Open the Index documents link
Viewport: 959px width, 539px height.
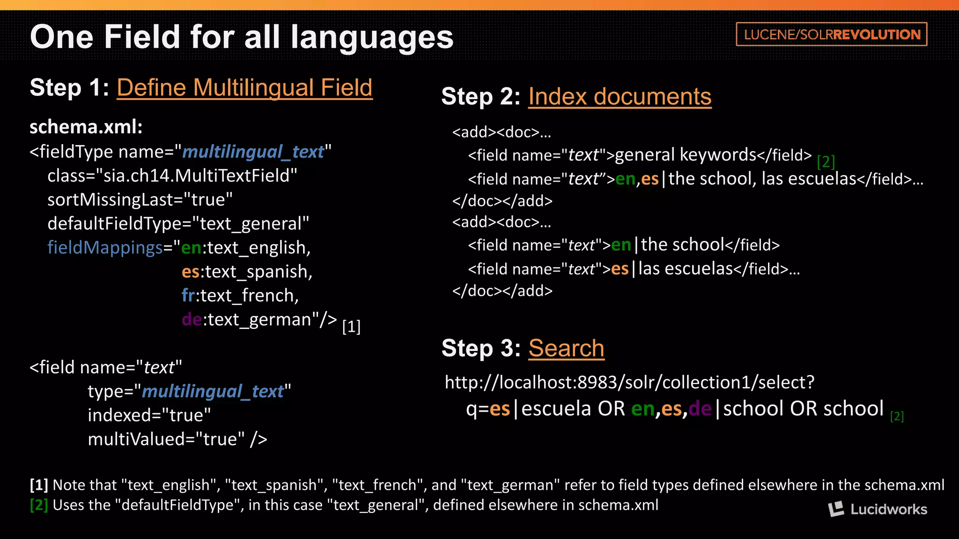620,97
